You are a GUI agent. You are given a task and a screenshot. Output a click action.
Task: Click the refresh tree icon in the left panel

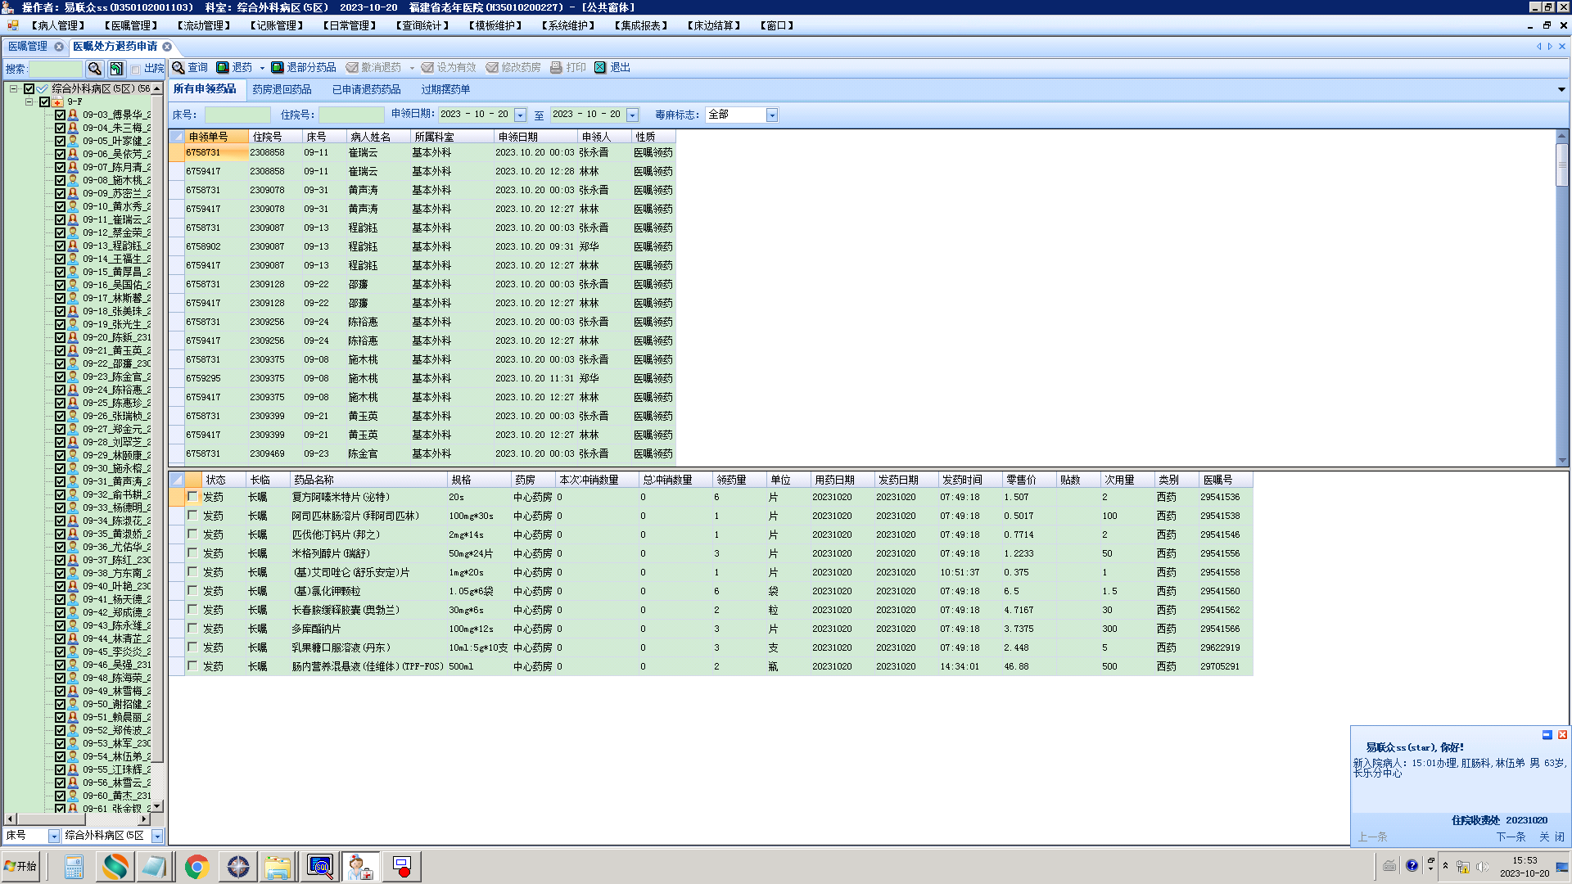(x=116, y=69)
